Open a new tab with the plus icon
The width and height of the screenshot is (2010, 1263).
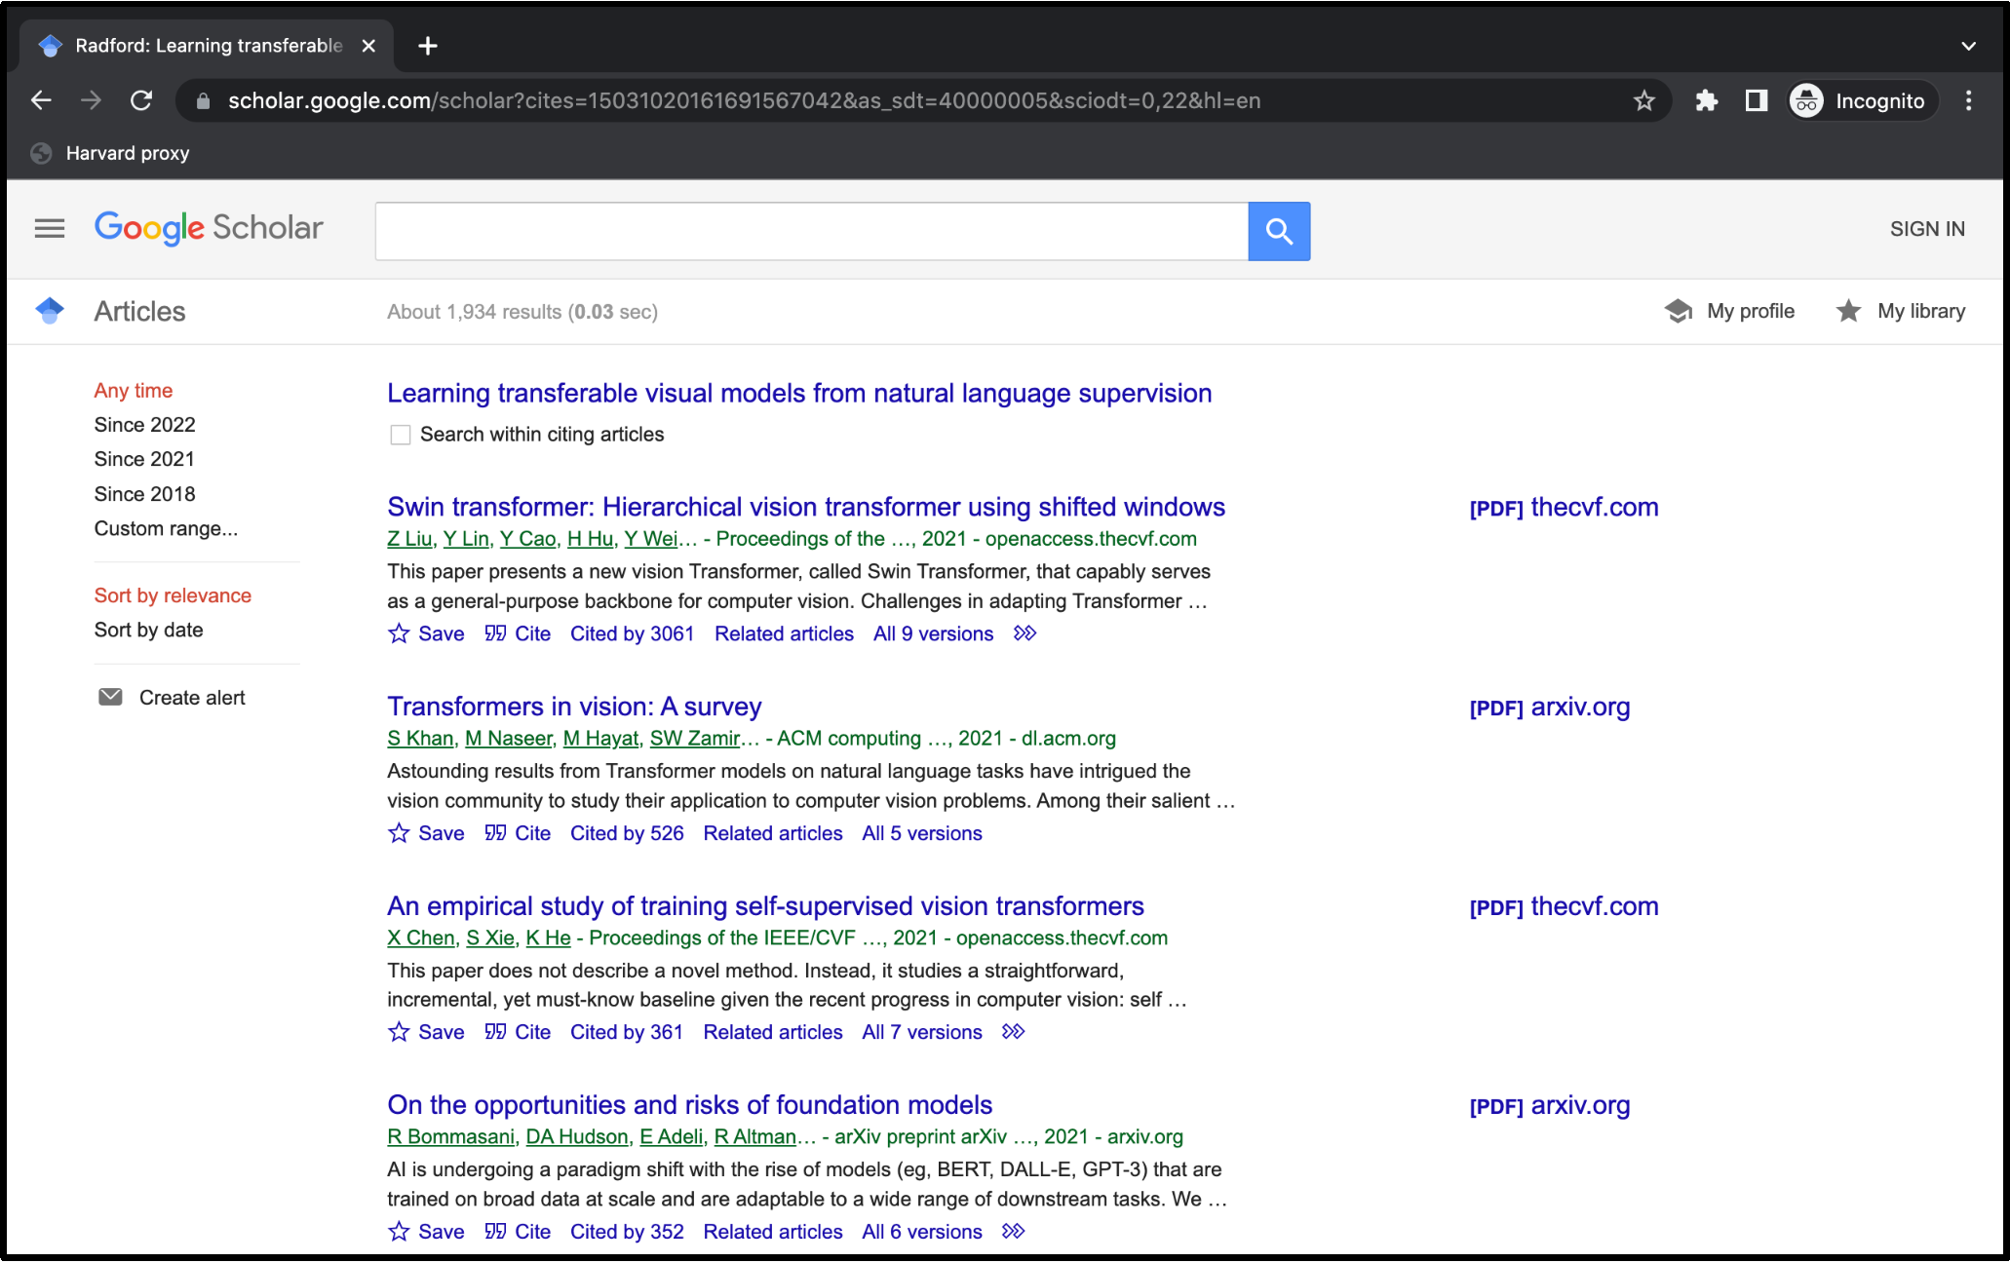click(x=427, y=46)
